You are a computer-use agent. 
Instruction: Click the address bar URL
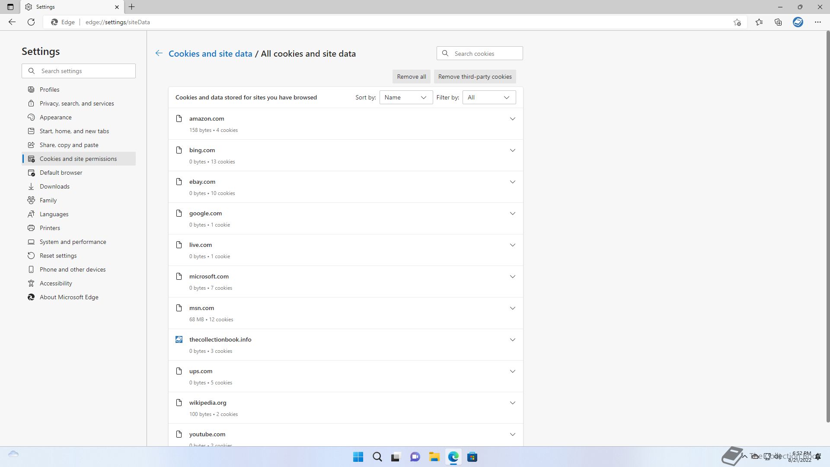(118, 22)
